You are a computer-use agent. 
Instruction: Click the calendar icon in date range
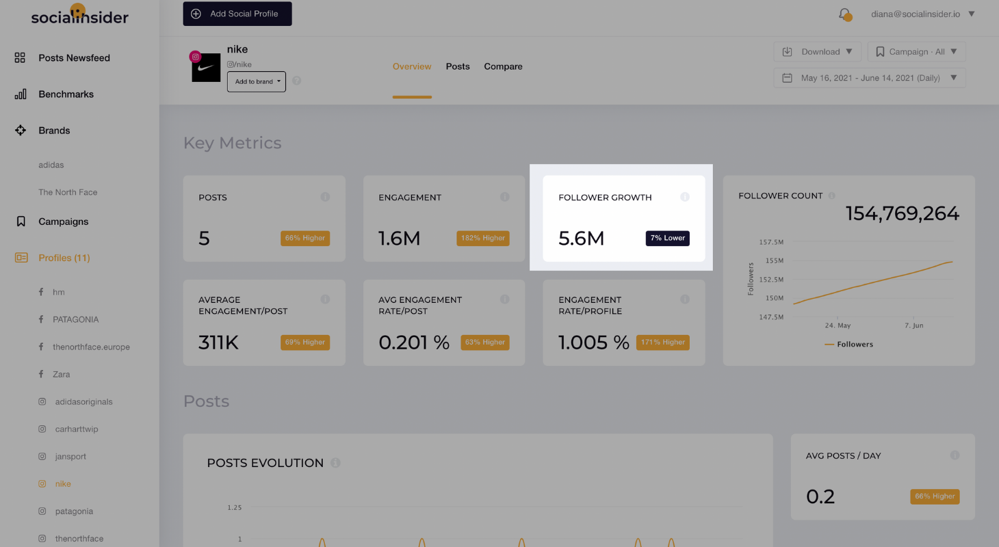(788, 78)
